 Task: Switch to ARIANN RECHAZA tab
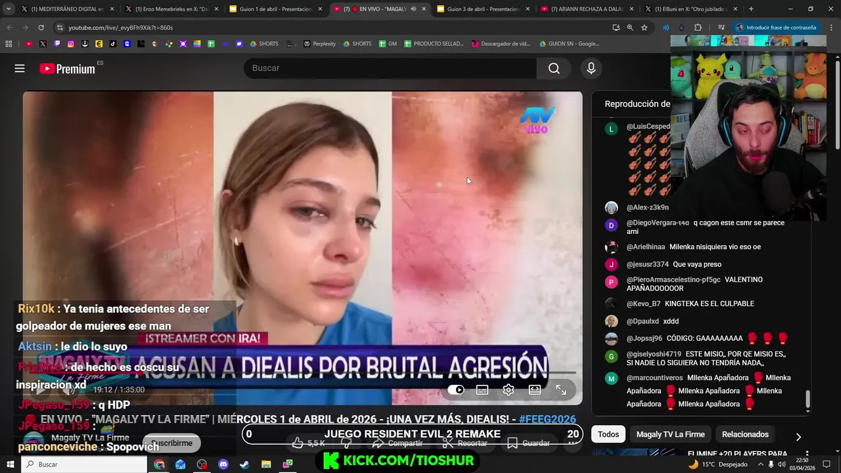(587, 9)
